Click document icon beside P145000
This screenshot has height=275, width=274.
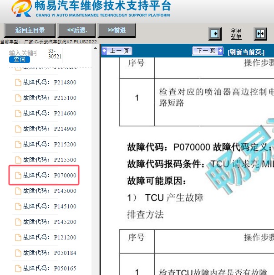pos(18,191)
